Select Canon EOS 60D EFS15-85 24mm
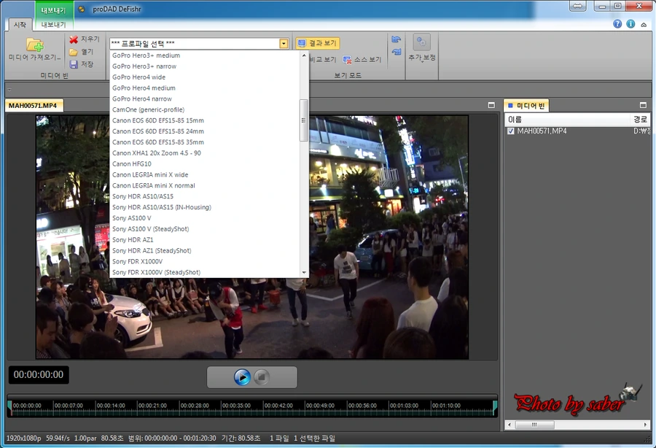Viewport: 656px width, 448px height. [x=158, y=131]
